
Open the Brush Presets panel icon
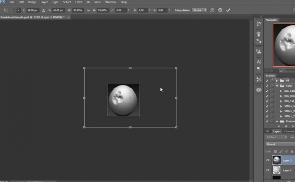(x=259, y=34)
